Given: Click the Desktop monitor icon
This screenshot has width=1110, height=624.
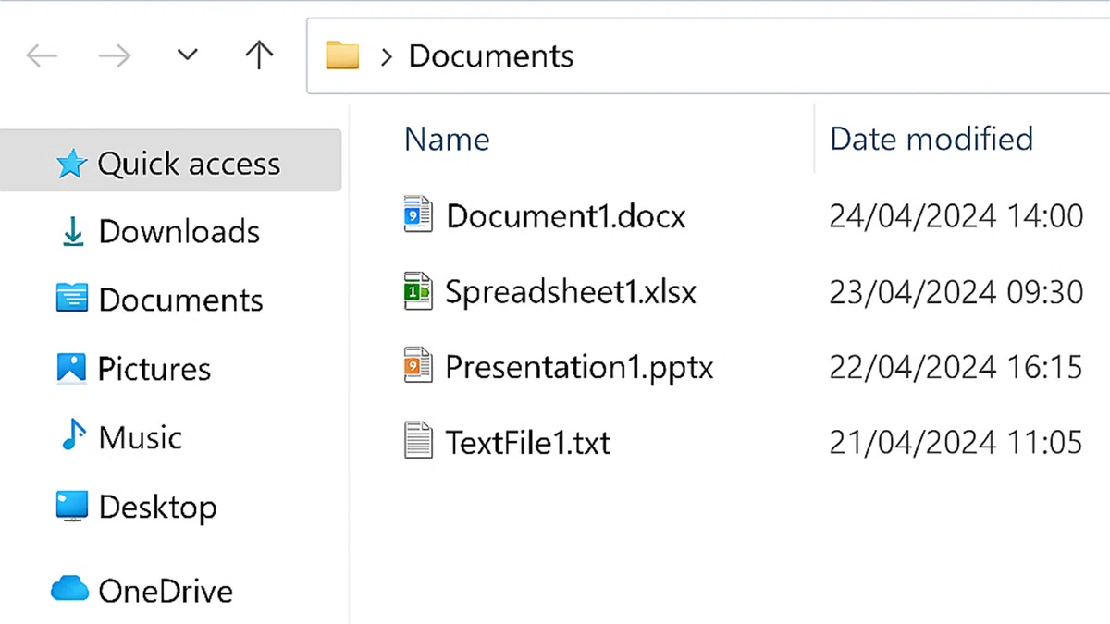Looking at the screenshot, I should (x=71, y=507).
